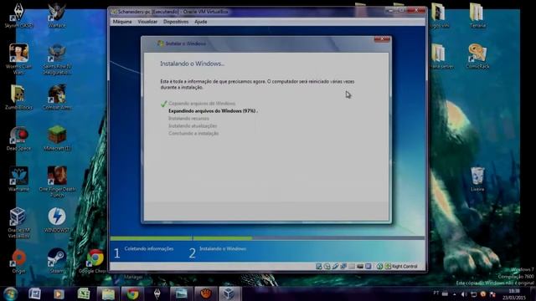Open the Ajuda menu
The height and width of the screenshot is (301, 536).
201,22
